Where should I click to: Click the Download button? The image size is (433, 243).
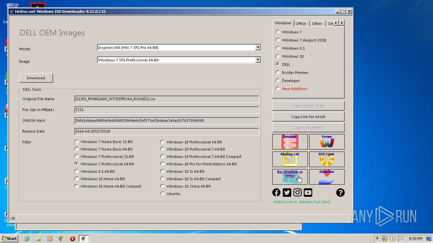(x=36, y=78)
